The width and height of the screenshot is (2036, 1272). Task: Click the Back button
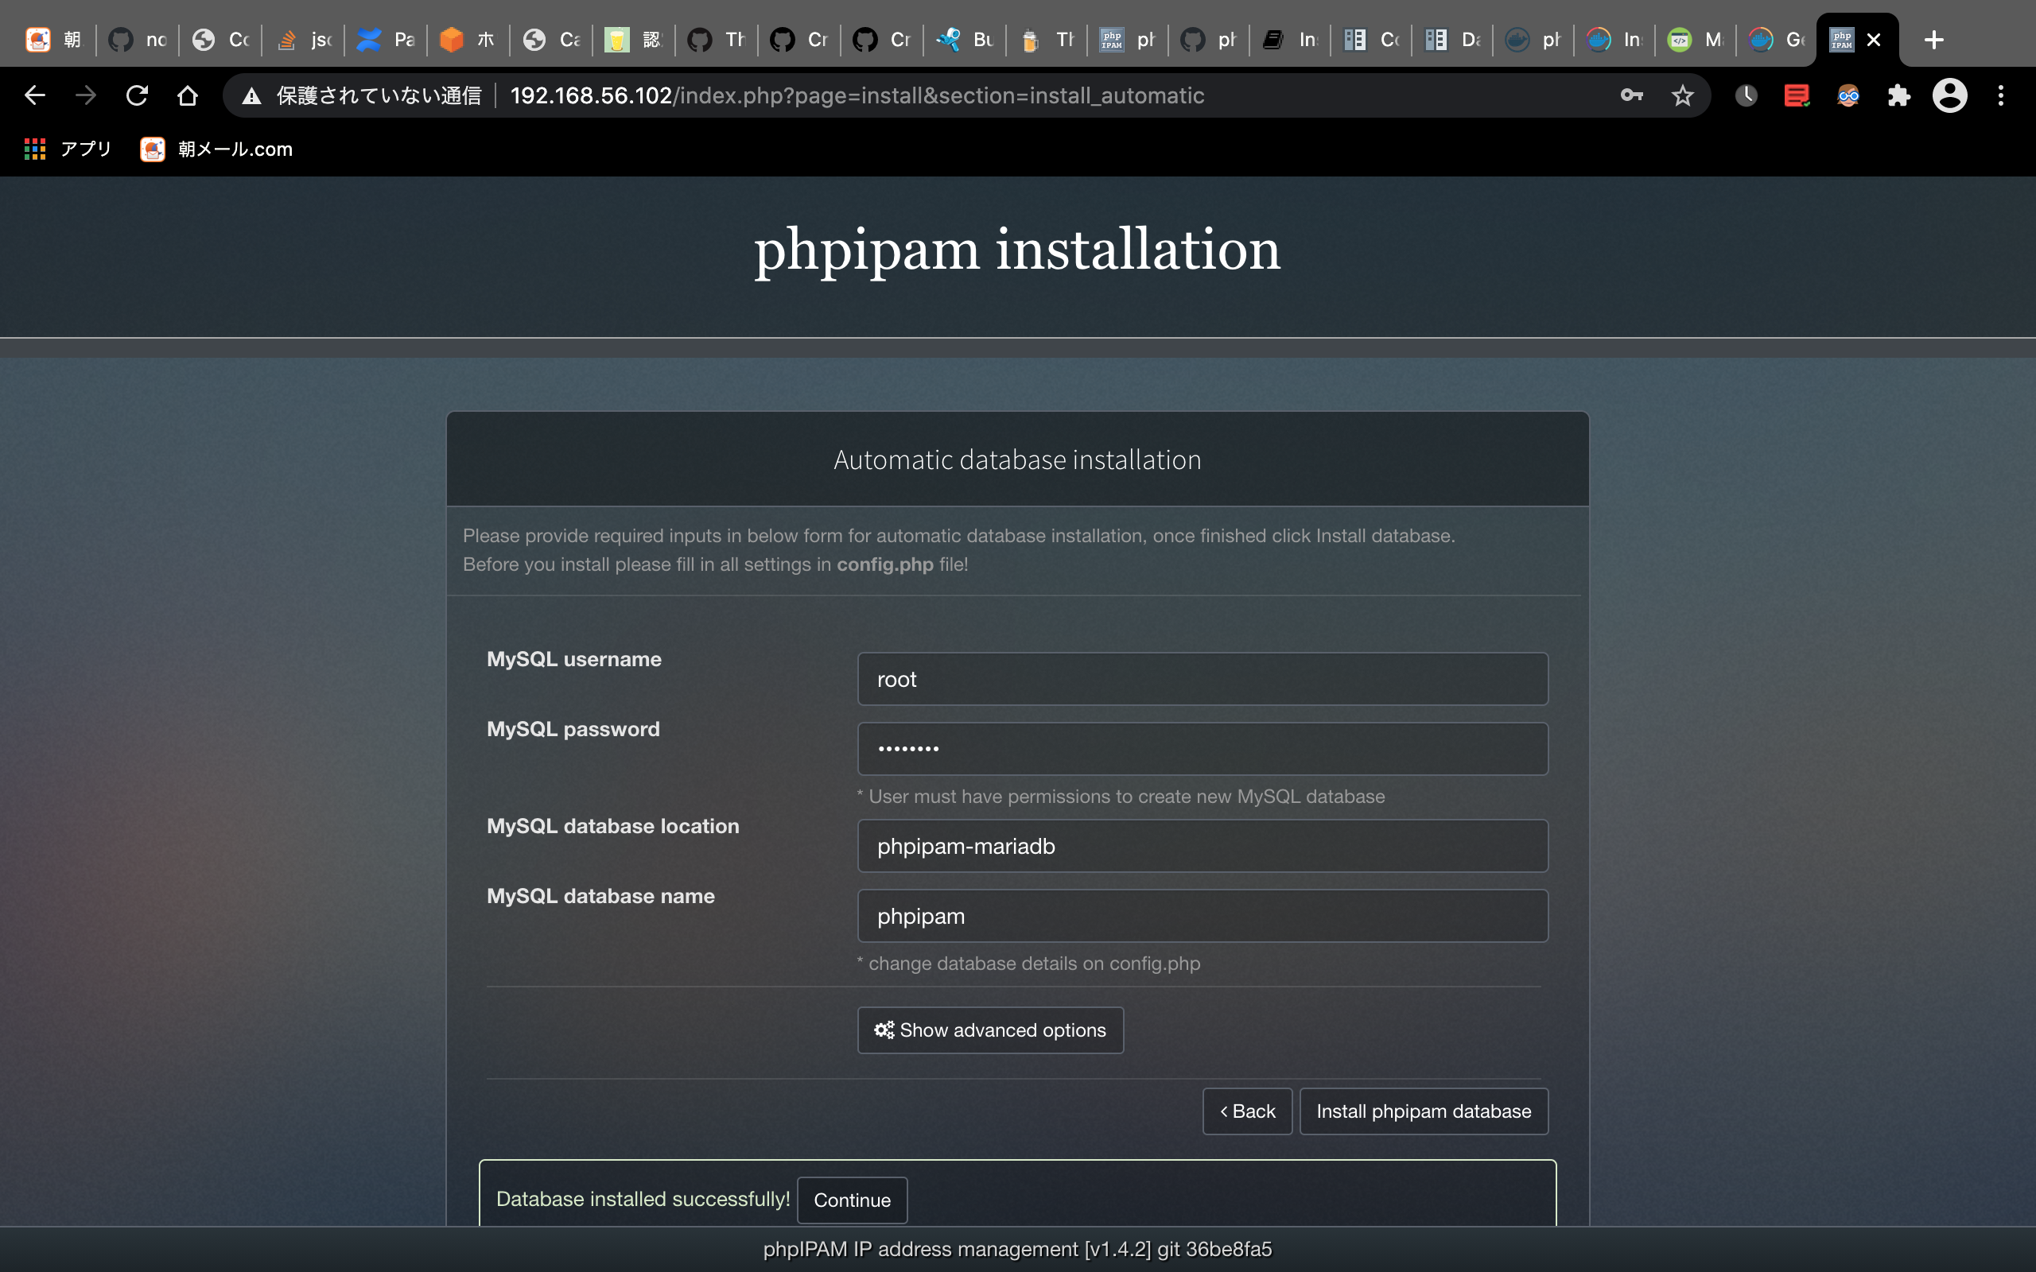(x=1247, y=1111)
